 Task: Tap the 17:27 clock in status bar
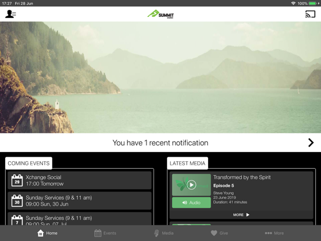[7, 3]
